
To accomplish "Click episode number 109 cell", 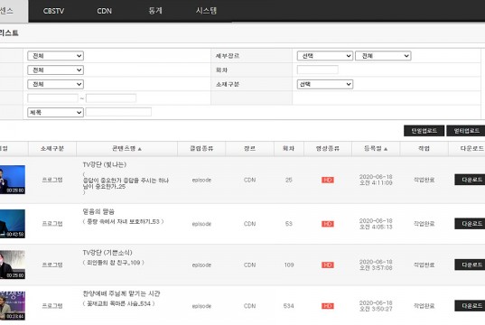I will pyautogui.click(x=289, y=265).
